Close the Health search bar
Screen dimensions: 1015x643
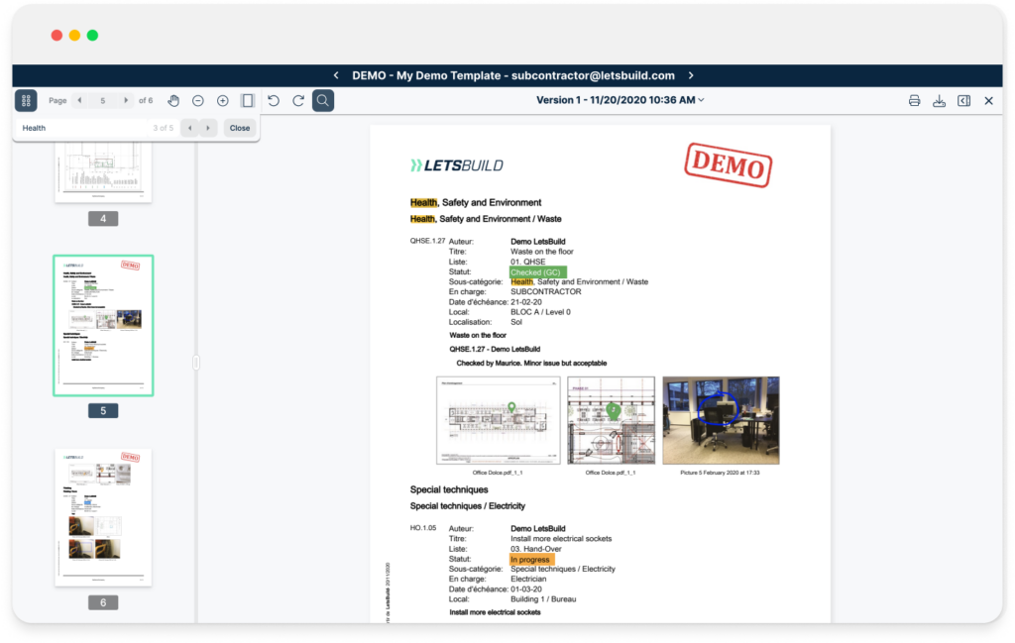pyautogui.click(x=239, y=128)
